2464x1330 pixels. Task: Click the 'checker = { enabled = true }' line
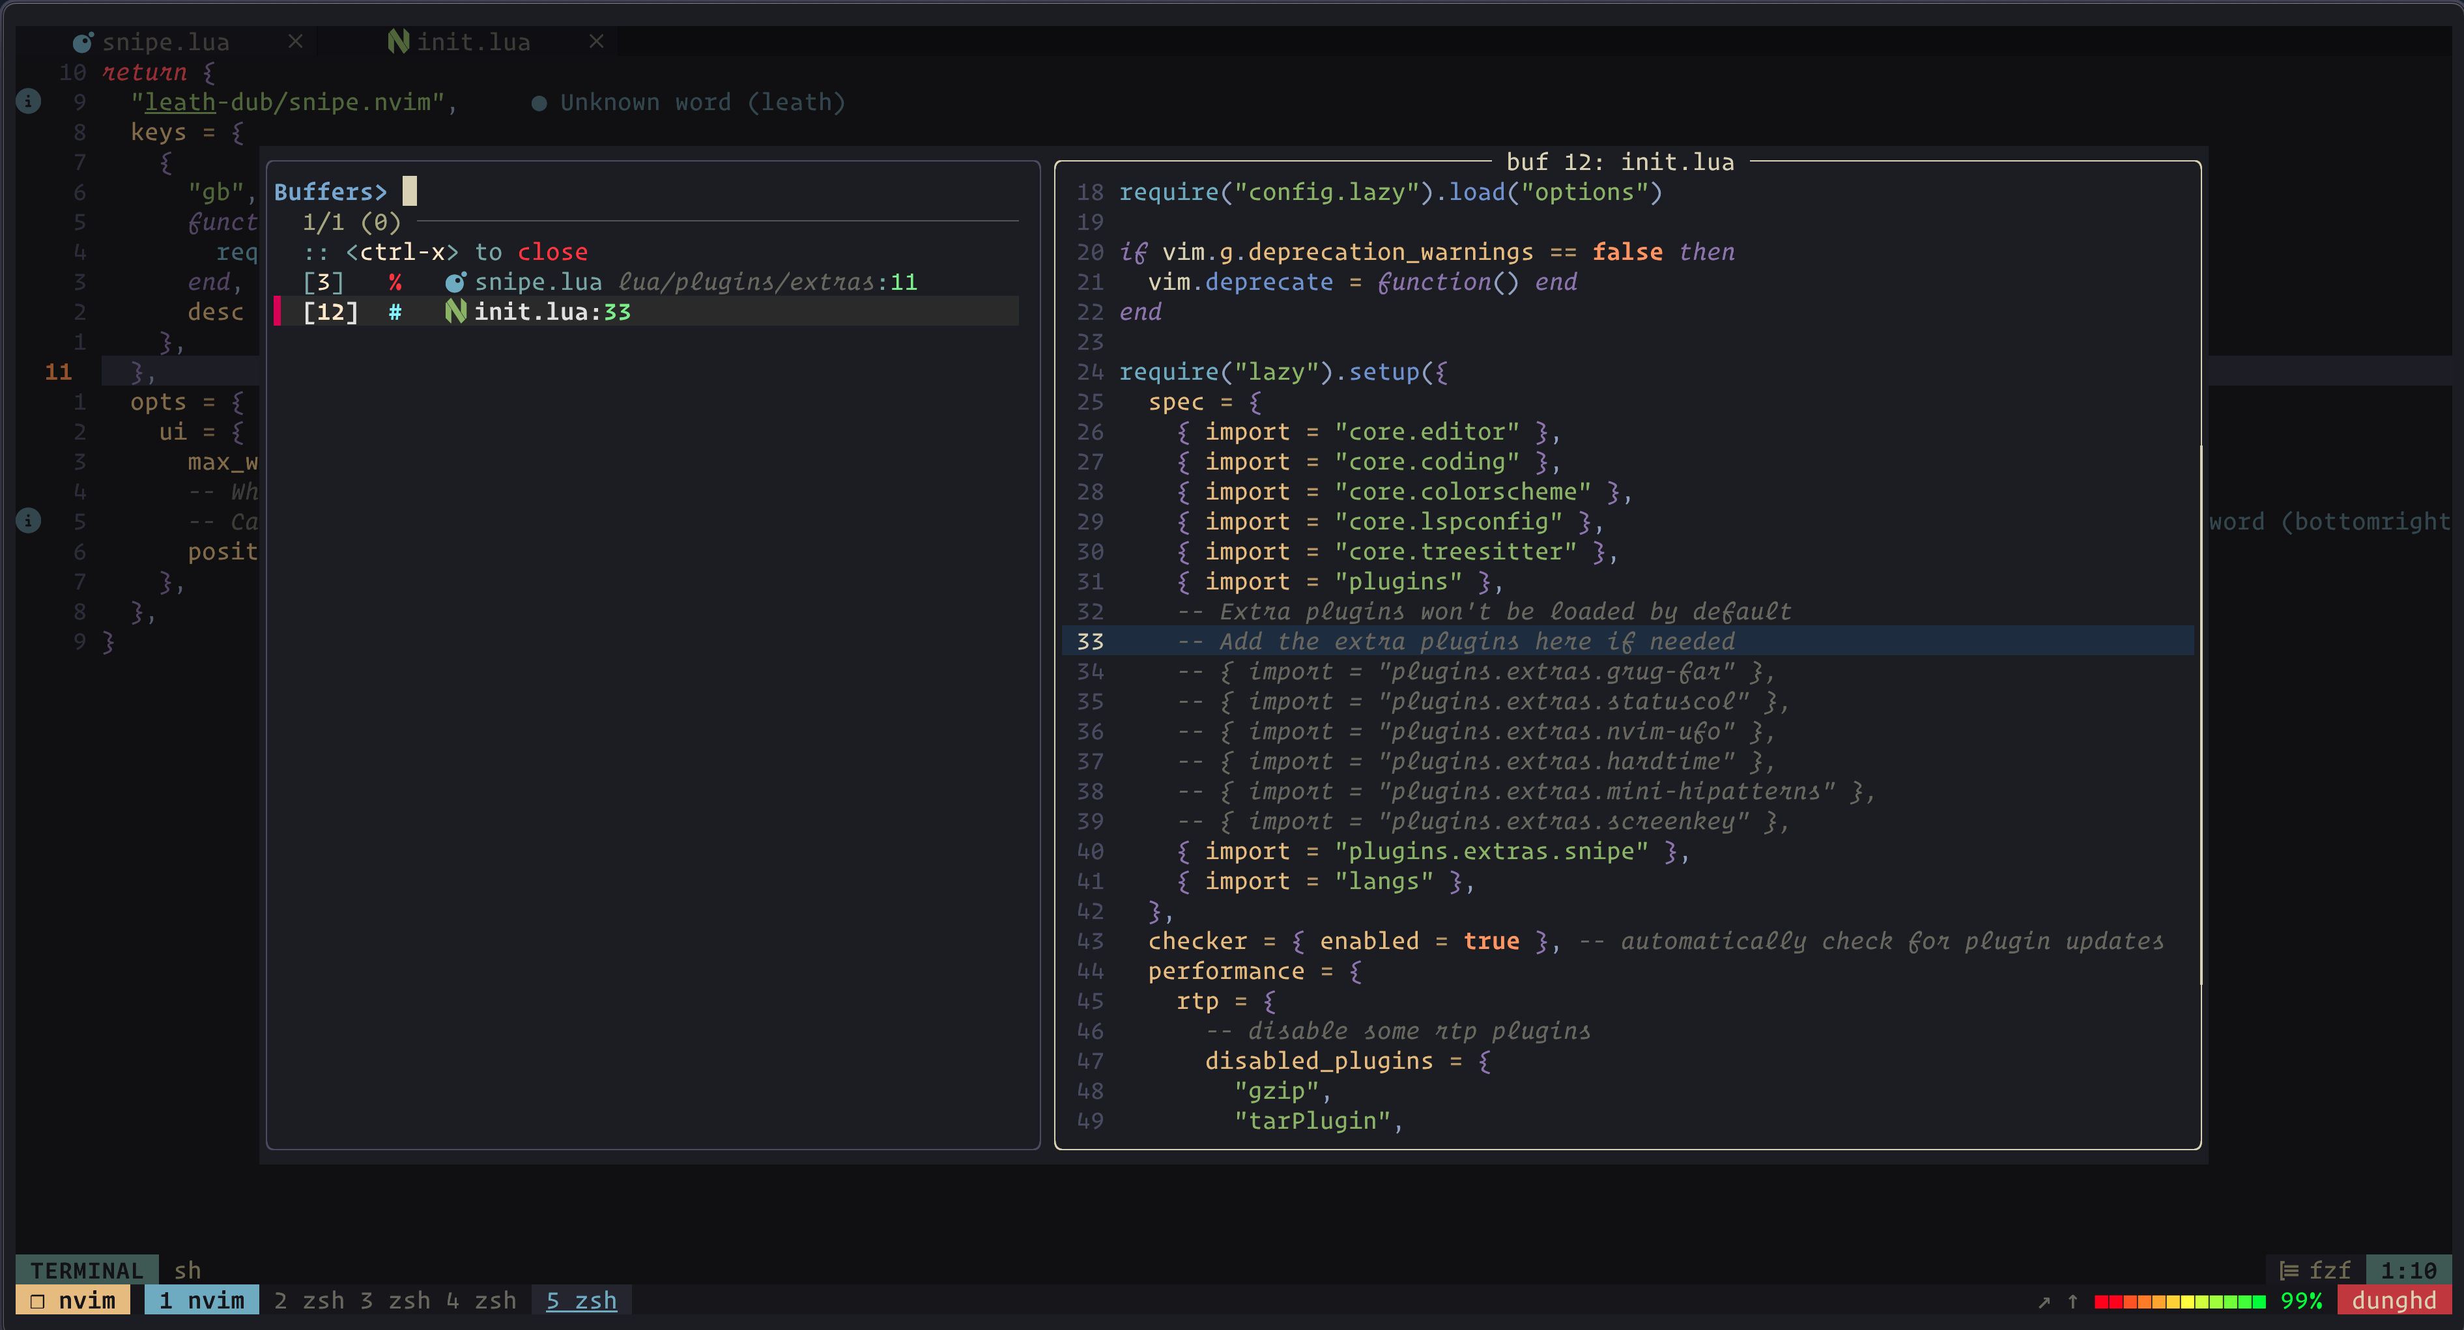1353,941
